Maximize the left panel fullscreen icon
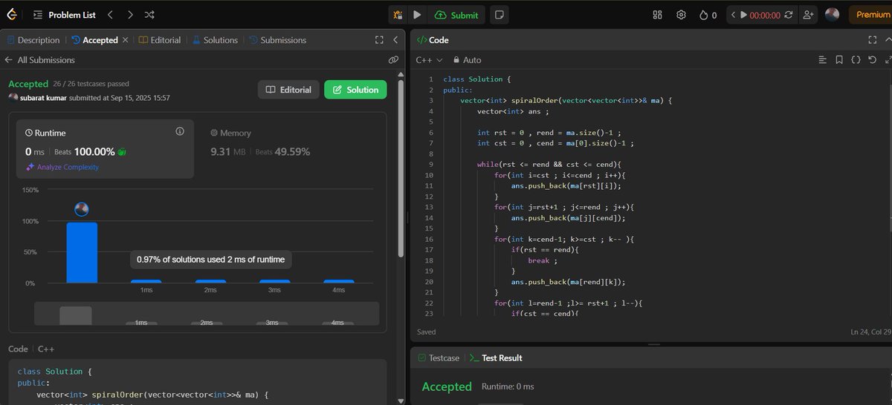 (379, 40)
